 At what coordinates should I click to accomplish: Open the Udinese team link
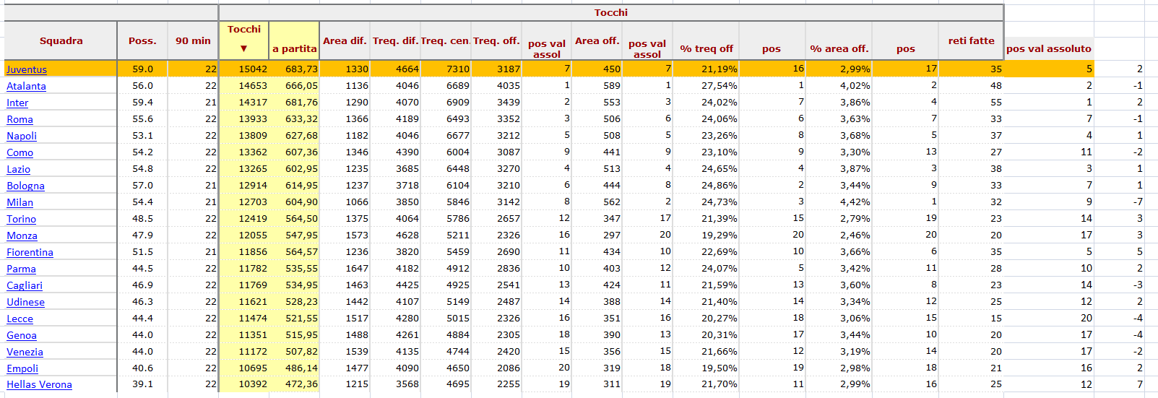pos(25,302)
